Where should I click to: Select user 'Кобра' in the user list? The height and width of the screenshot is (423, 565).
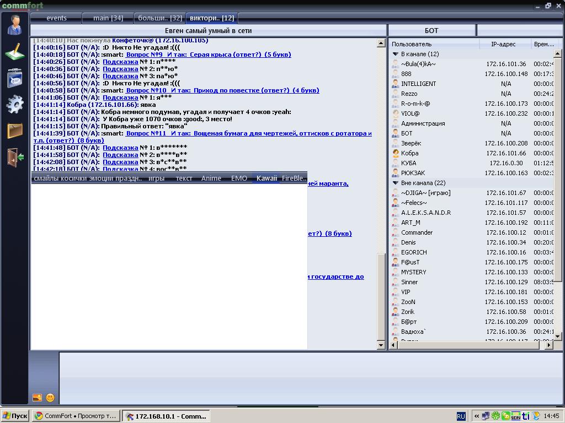pos(409,153)
